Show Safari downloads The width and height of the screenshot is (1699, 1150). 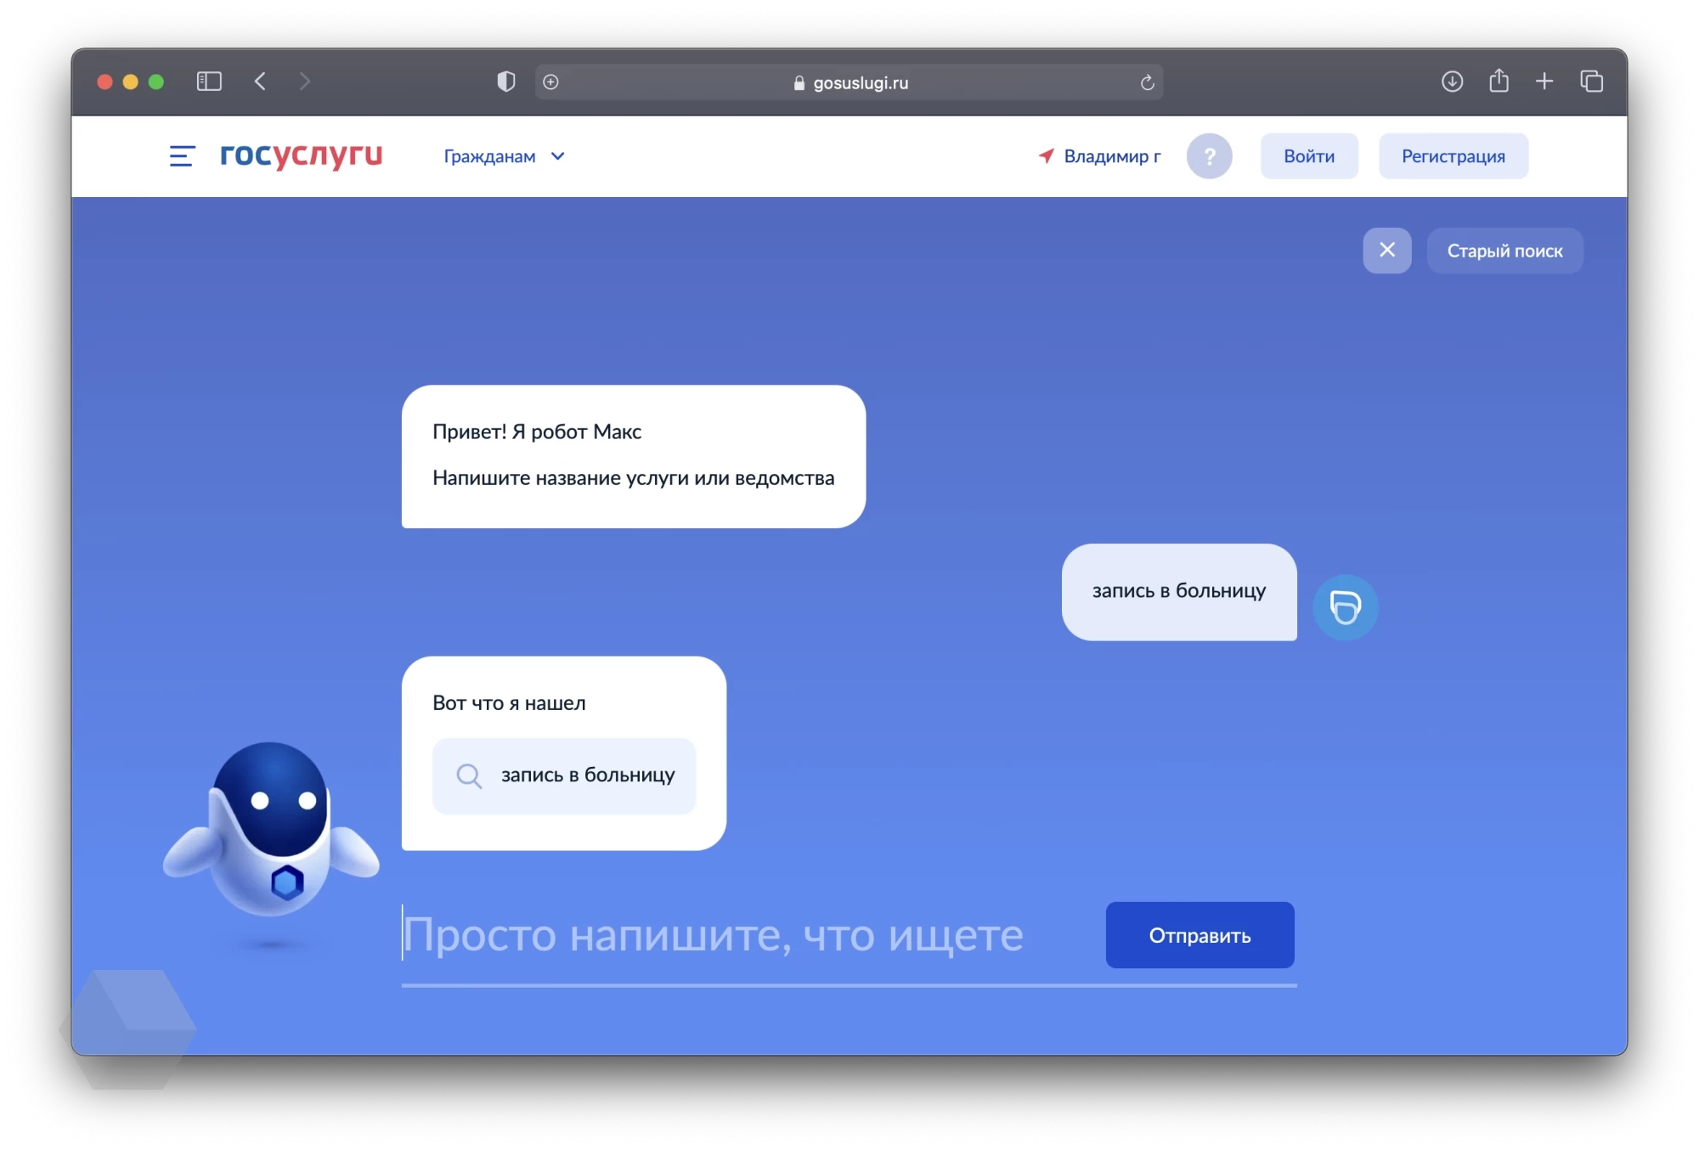(1452, 82)
